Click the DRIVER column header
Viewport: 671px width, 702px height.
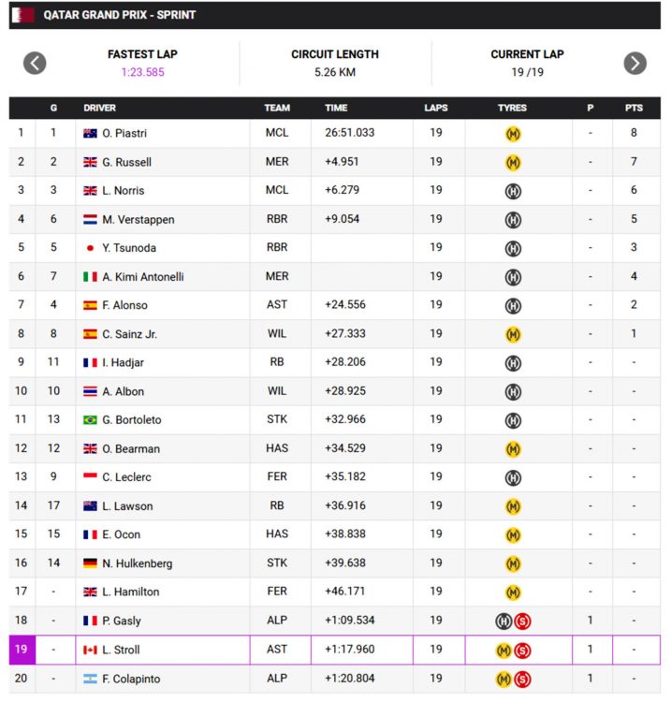click(x=99, y=108)
